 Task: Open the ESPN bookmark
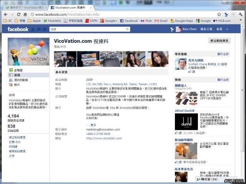91,21
